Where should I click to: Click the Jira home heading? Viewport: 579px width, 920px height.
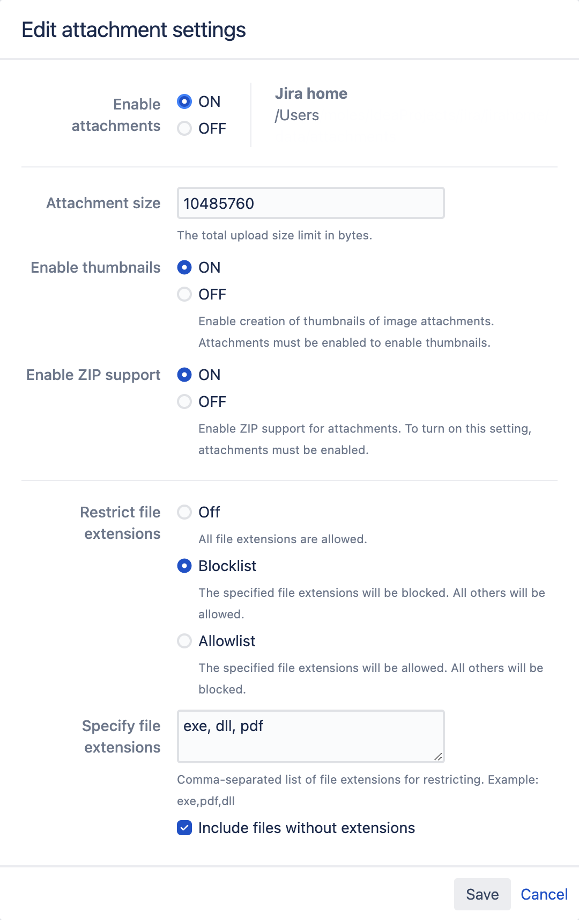311,93
